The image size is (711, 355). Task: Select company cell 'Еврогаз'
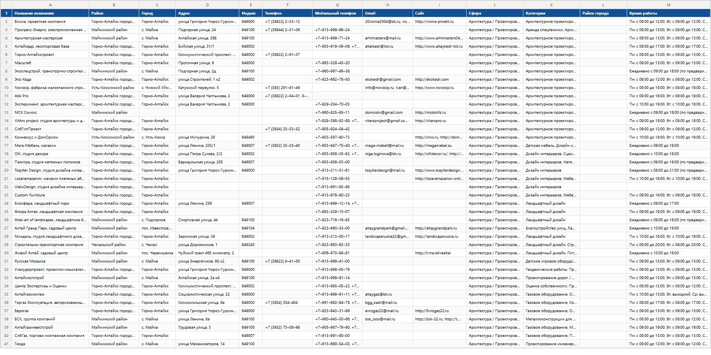click(50, 311)
